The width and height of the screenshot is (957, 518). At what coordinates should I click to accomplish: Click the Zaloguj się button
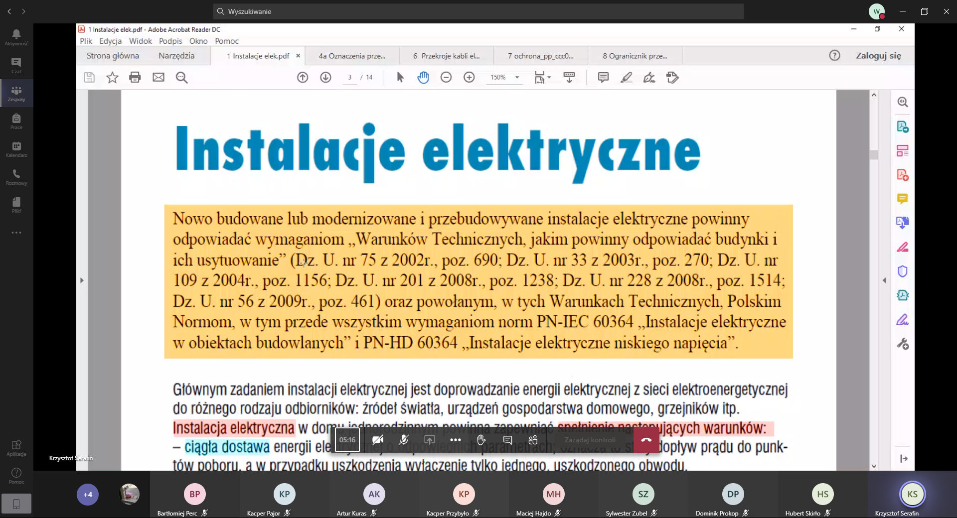(x=879, y=56)
